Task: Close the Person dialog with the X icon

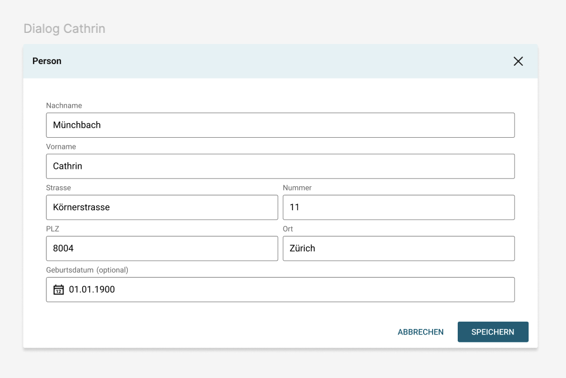Action: tap(518, 61)
